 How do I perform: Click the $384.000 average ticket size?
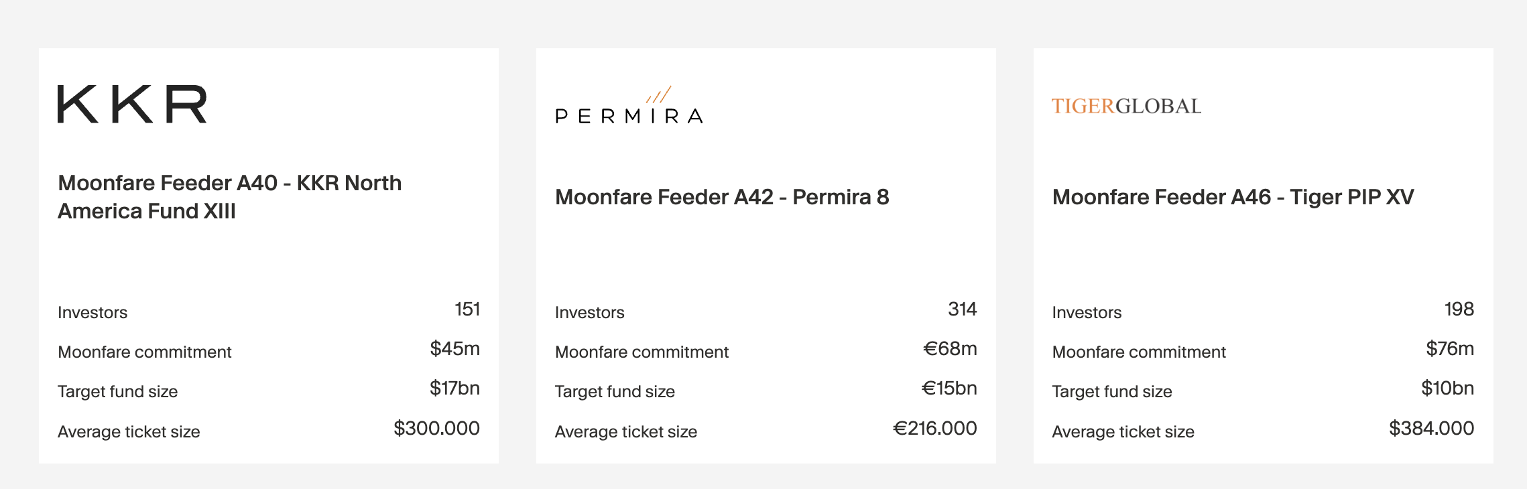pos(1431,429)
